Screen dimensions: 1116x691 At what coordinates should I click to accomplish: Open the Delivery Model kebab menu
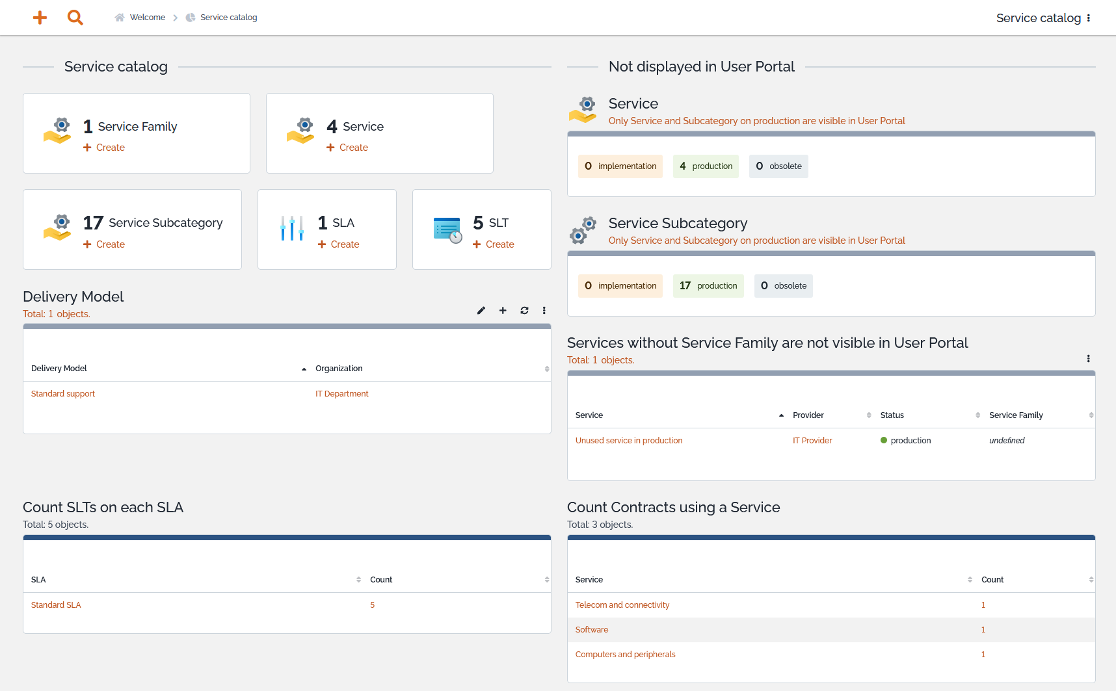pos(544,311)
